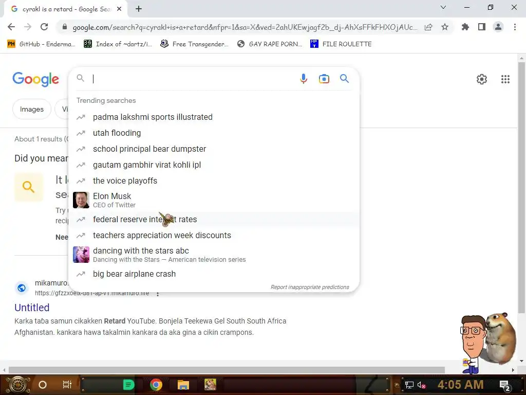Screen dimensions: 526x395
Task: Close the Google Search tab
Action: click(119, 9)
